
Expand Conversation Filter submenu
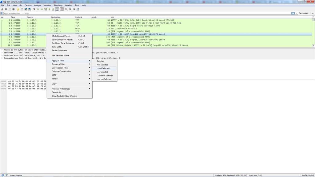(x=69, y=68)
